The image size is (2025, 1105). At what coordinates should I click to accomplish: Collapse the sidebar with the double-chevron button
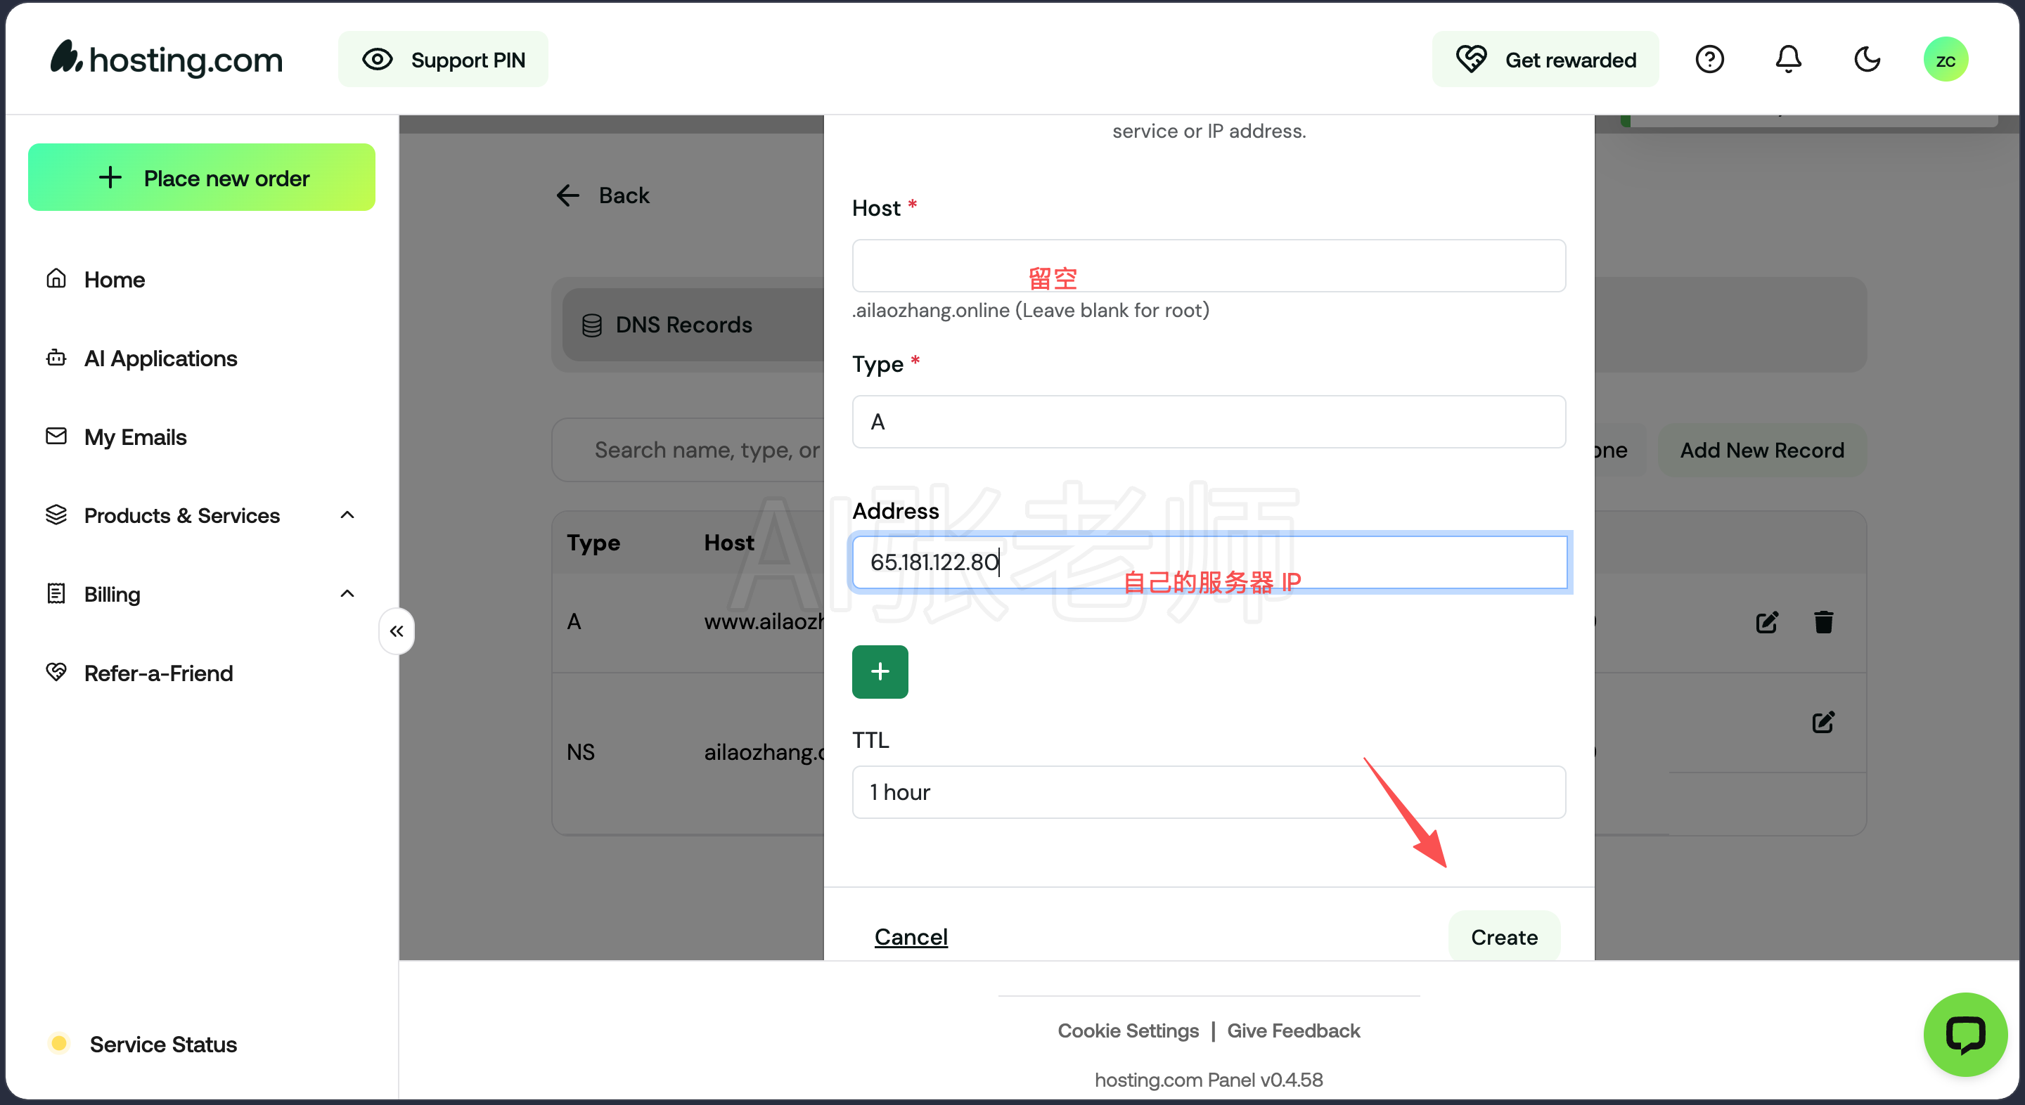397,631
